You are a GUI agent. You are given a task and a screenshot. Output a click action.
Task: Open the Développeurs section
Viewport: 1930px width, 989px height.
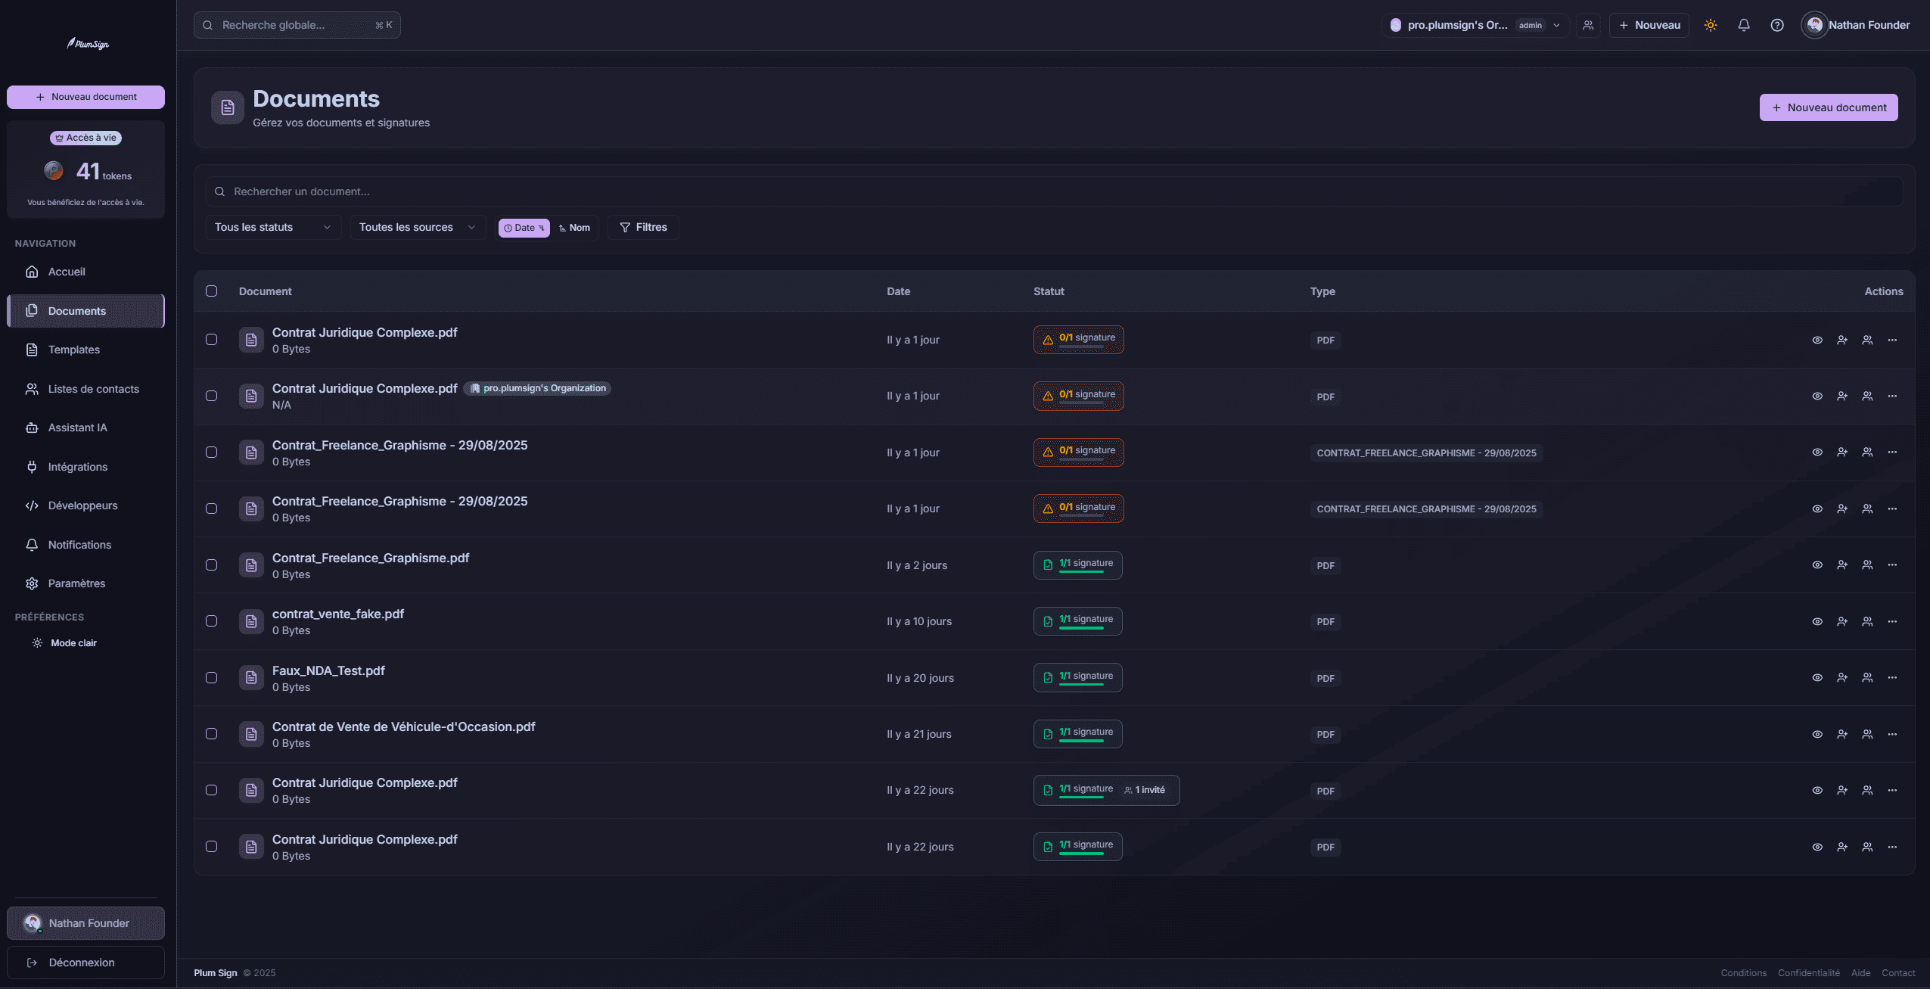[x=85, y=506]
